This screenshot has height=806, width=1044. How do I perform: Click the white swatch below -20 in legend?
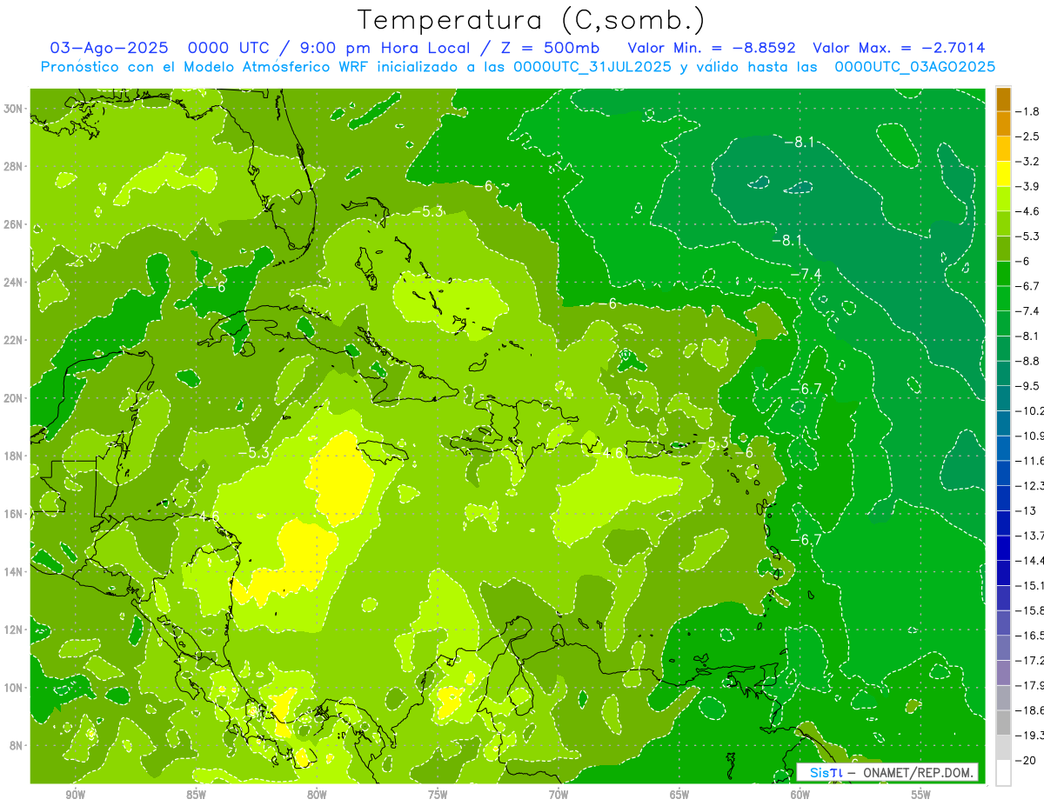[1003, 772]
